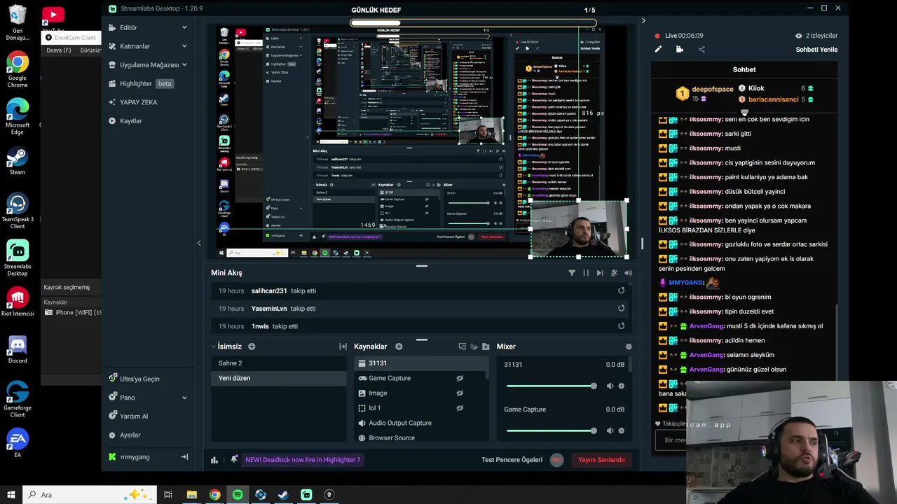Open Uygulama Mağazası menu item
Image resolution: width=897 pixels, height=504 pixels.
pyautogui.click(x=149, y=65)
